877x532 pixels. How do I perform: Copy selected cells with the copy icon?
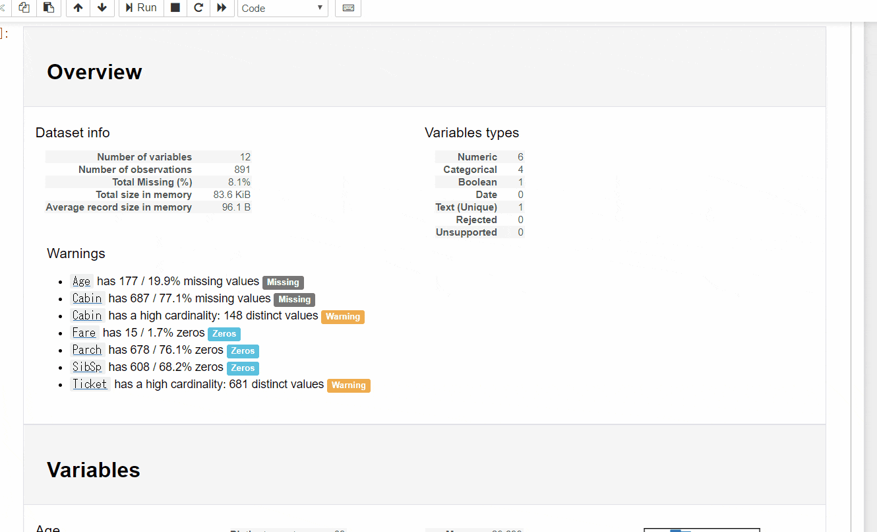[x=24, y=7]
